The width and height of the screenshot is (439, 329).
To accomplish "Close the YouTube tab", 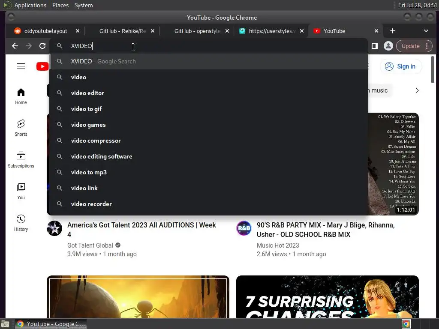I will (x=376, y=31).
